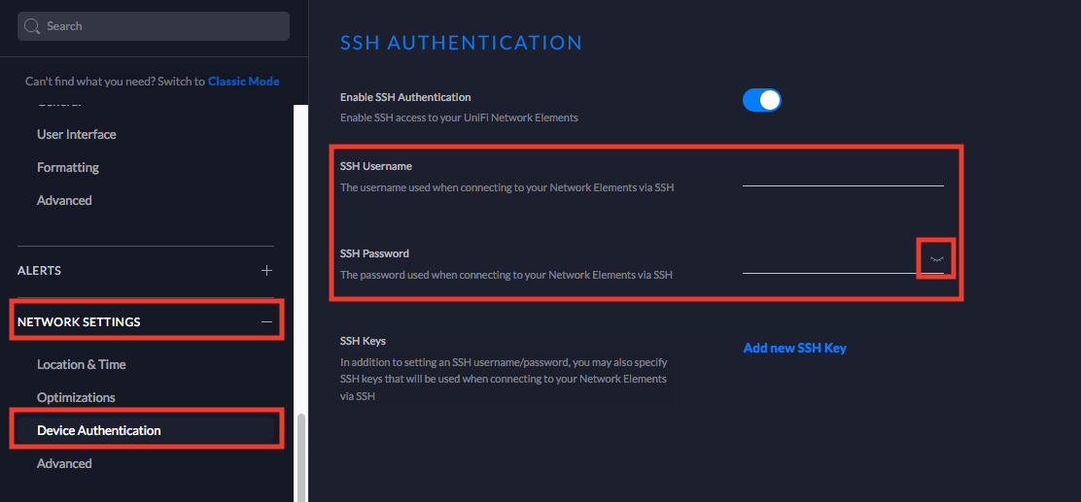Click into the SSH Username field

[842, 173]
